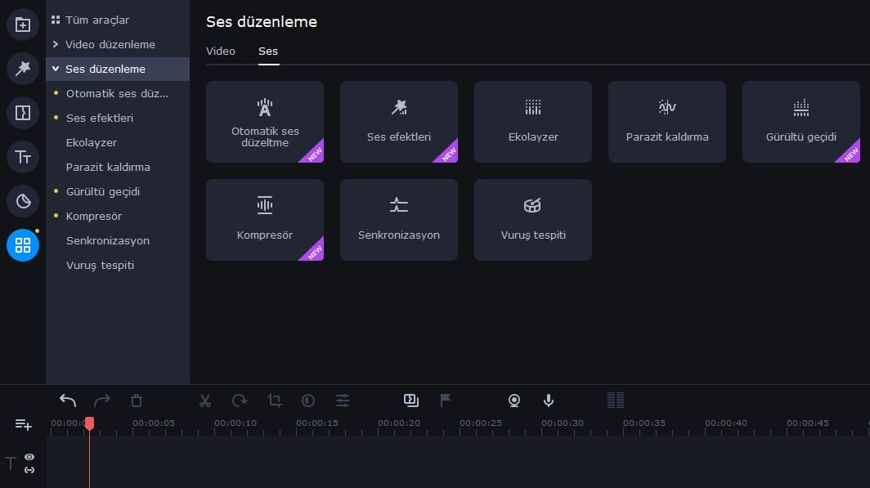Image resolution: width=870 pixels, height=488 pixels.
Task: Toggle the title track link icon
Action: [29, 470]
